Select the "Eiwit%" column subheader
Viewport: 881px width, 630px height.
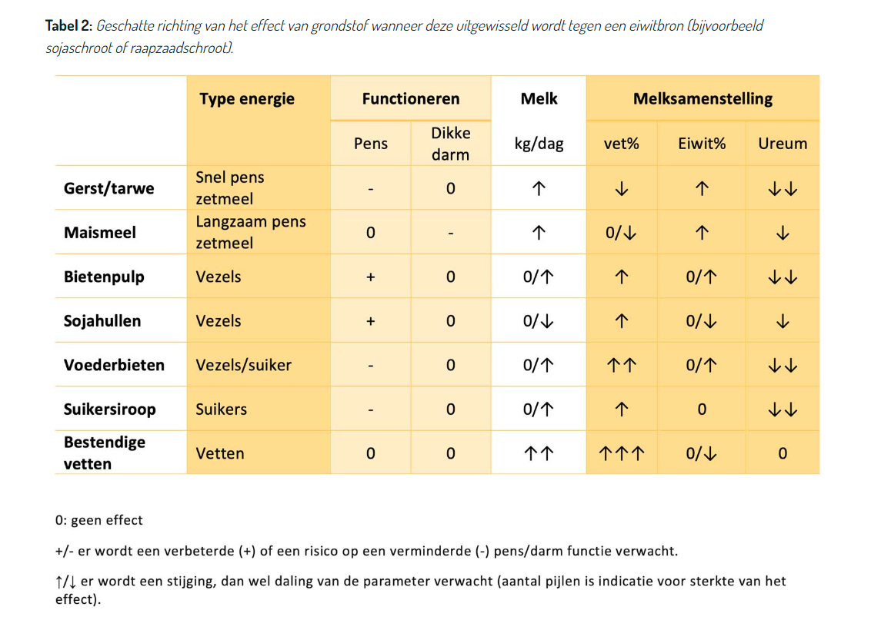pos(702,144)
